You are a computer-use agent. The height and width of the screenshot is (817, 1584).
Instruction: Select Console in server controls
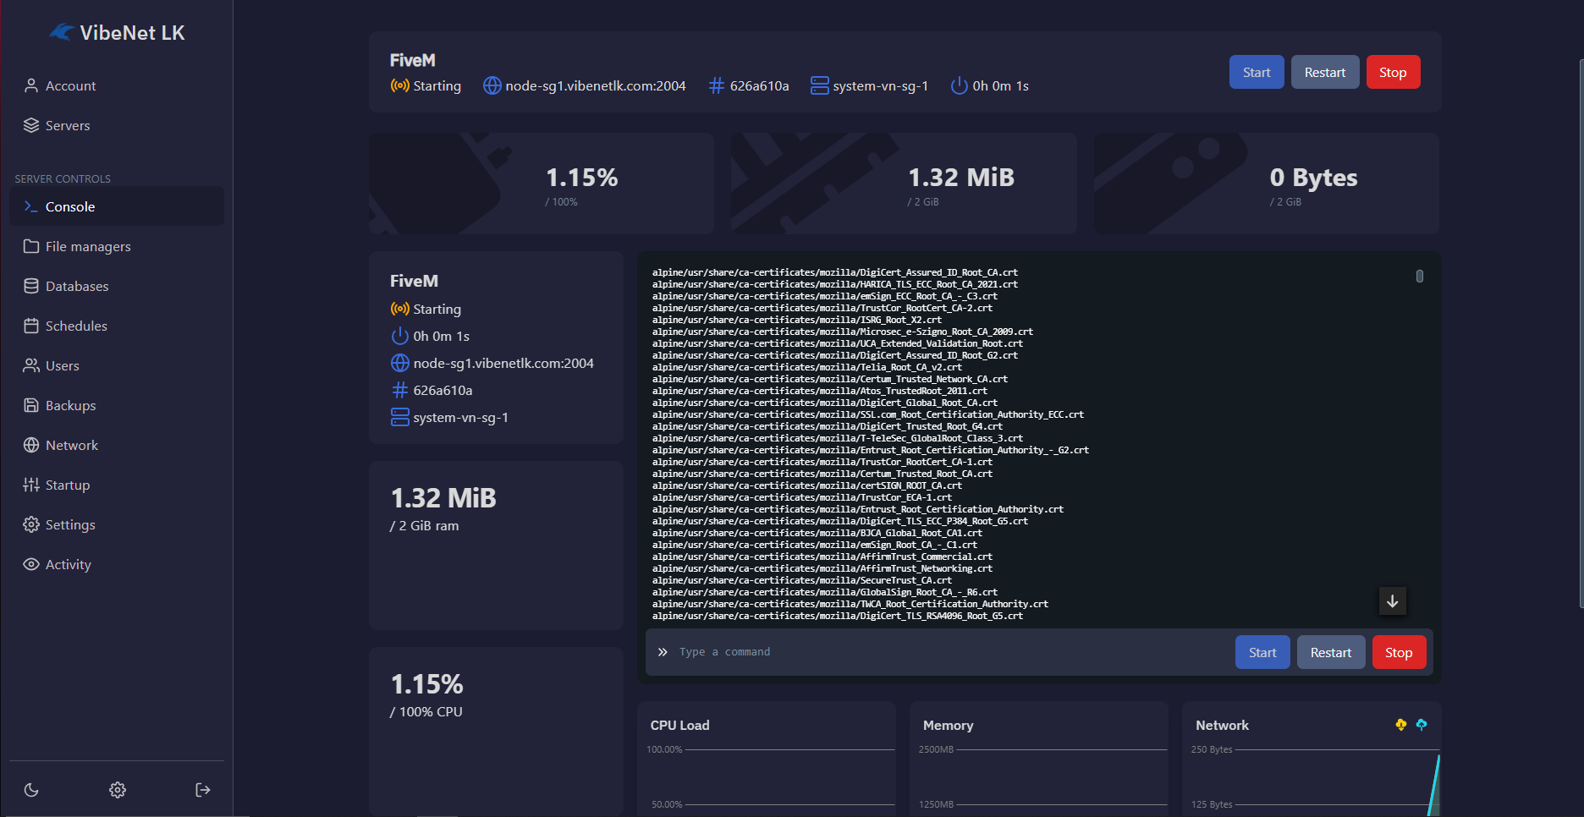[117, 206]
